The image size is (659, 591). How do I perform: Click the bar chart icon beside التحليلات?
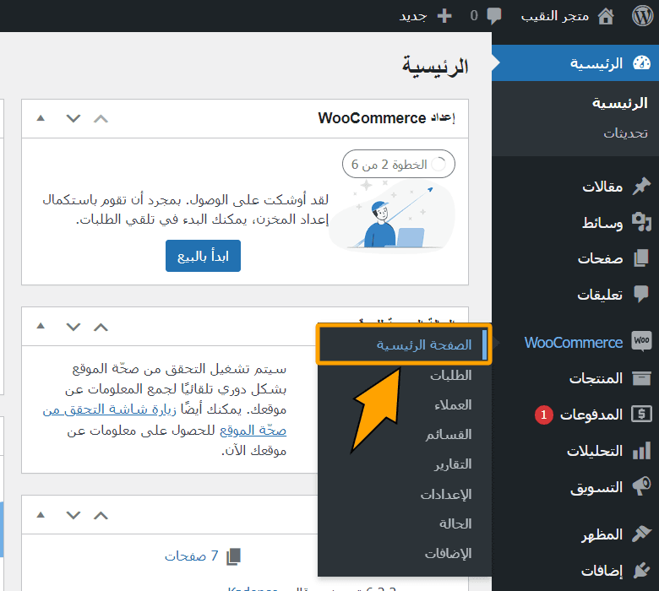(641, 450)
